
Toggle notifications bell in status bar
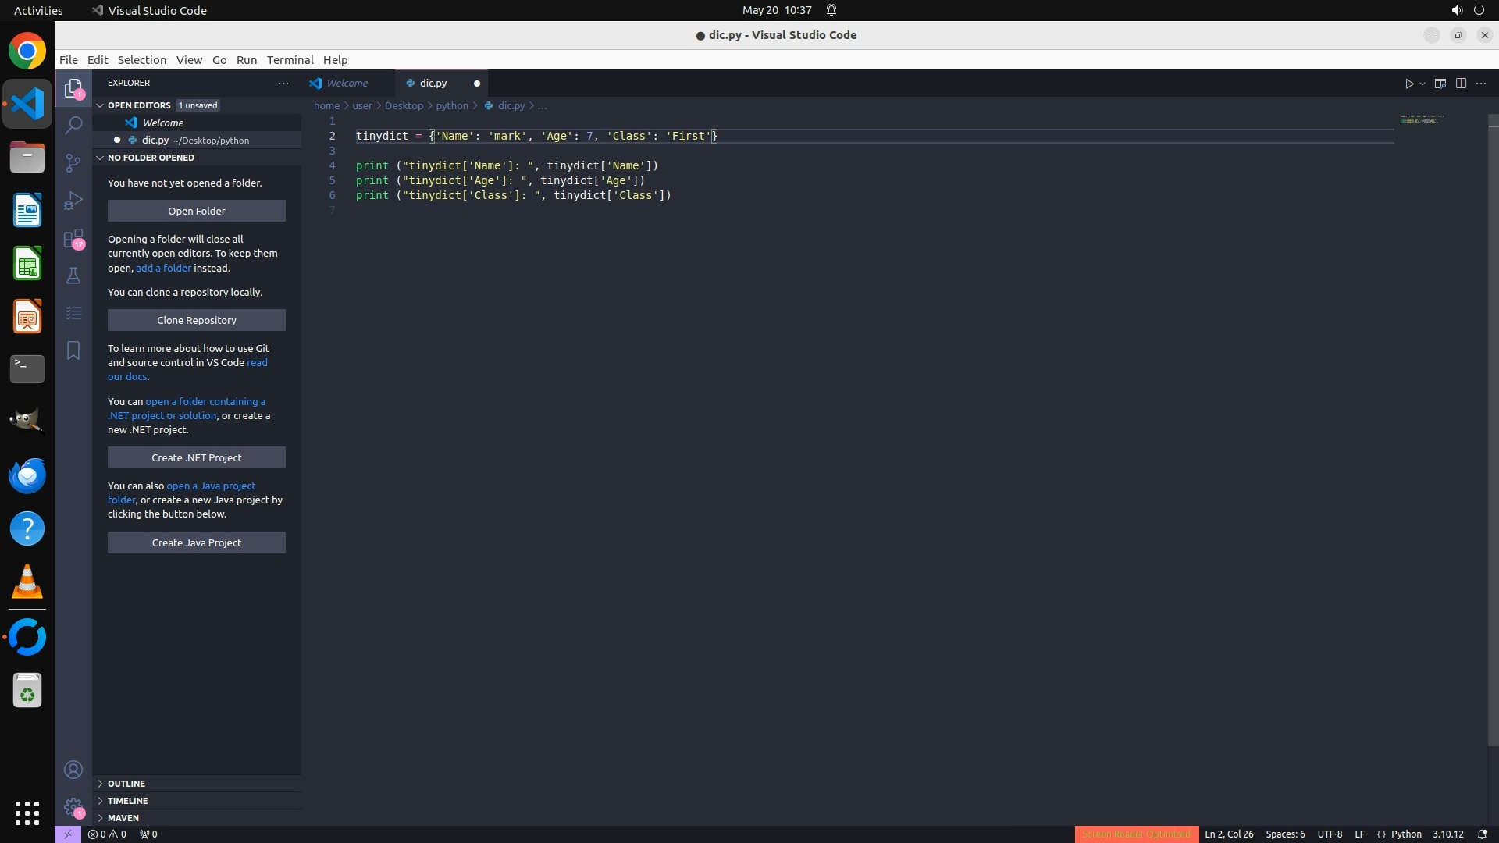point(1482,834)
